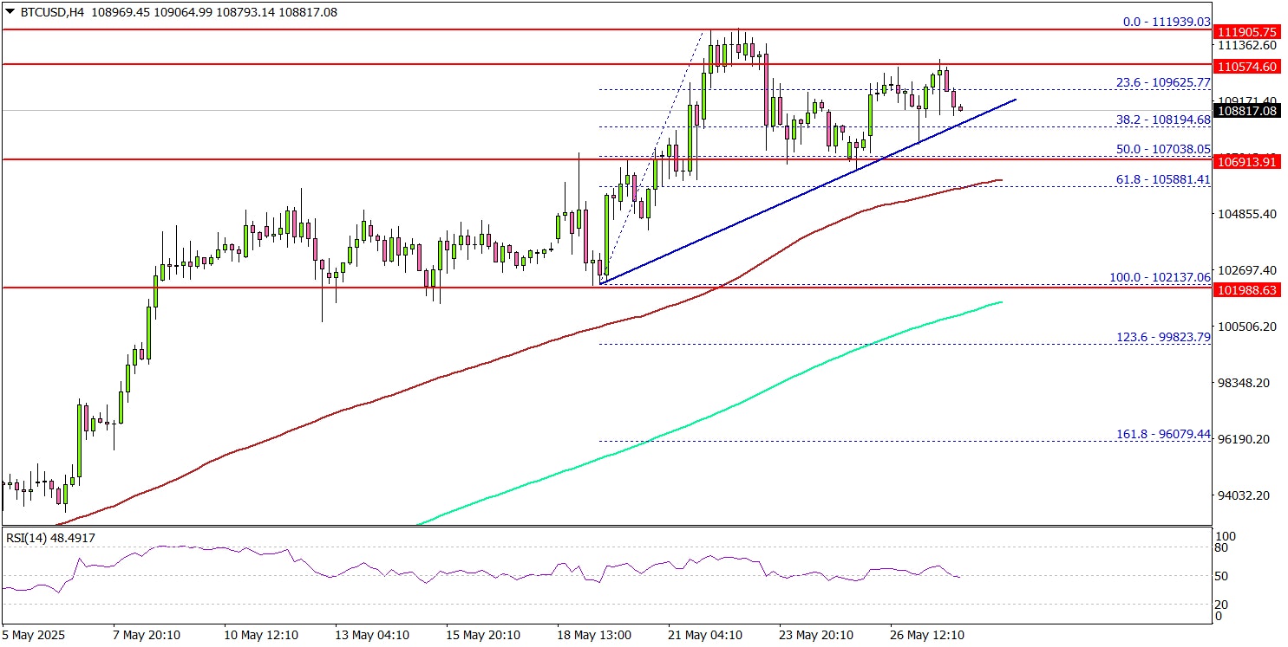Image resolution: width=1288 pixels, height=647 pixels.
Task: Expand the triangle arrow beside BTCUSD,H4
Action: point(9,12)
